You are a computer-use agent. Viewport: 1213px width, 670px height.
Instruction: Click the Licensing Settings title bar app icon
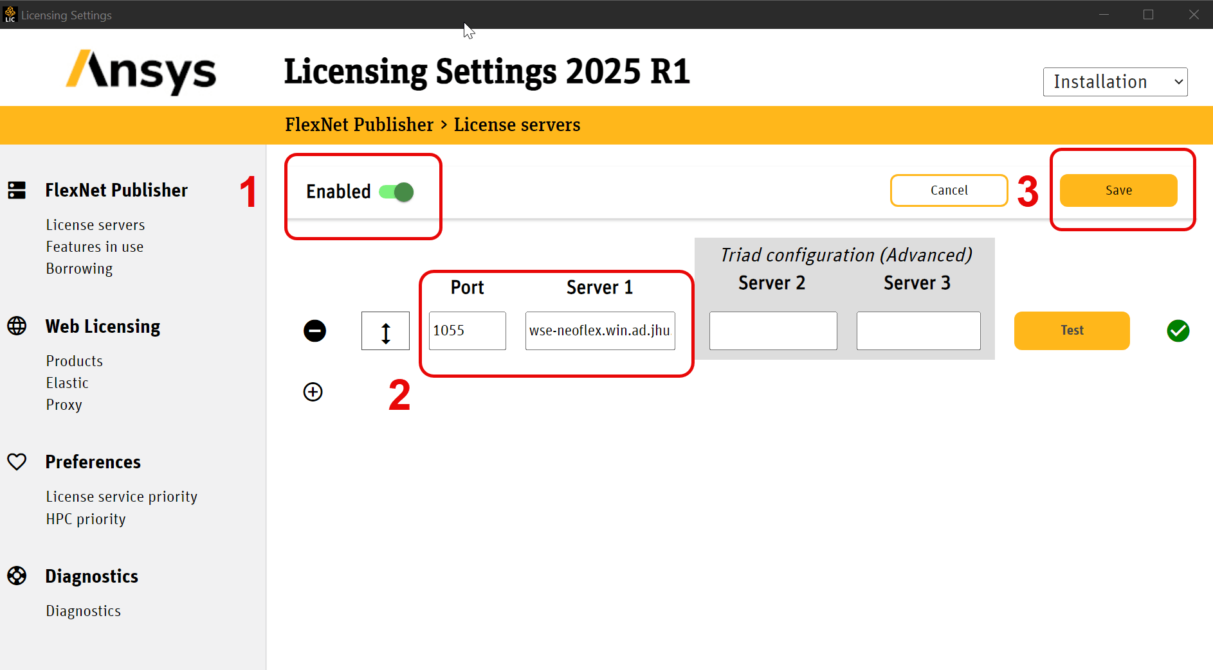tap(10, 14)
